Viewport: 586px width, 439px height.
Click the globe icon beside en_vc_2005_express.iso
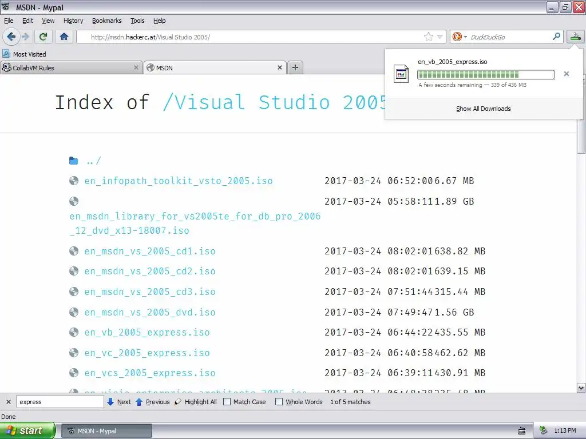coord(74,353)
